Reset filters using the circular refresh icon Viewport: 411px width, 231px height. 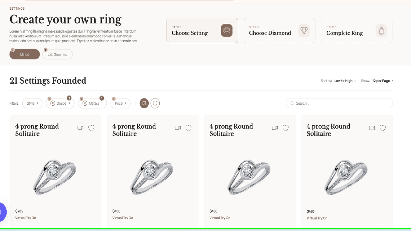tap(155, 103)
